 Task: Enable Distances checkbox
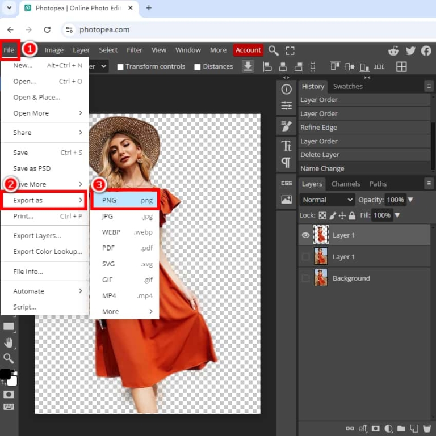(x=197, y=67)
